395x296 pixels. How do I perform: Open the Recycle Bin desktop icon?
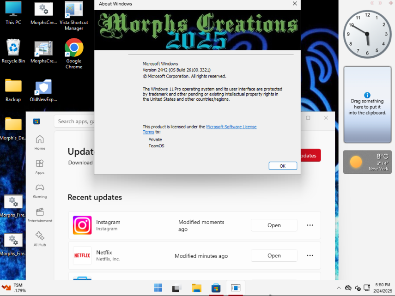point(13,51)
